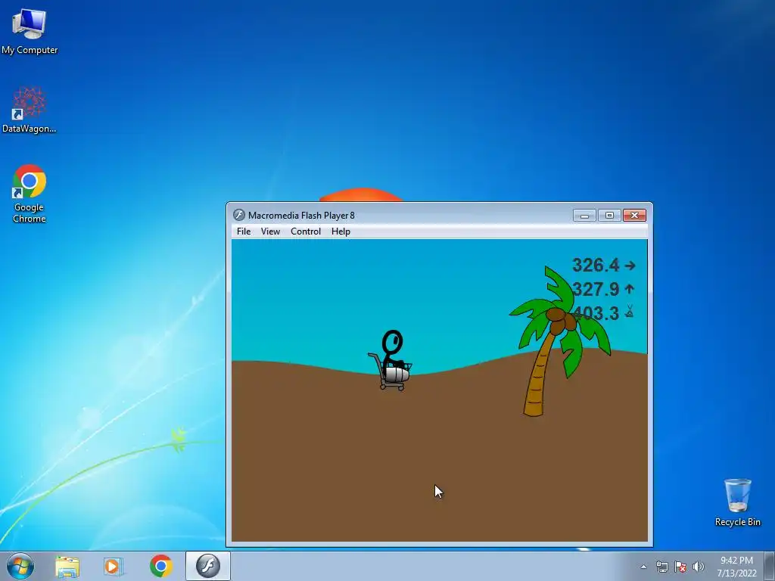Open the Control menu in Flash Player

[306, 231]
